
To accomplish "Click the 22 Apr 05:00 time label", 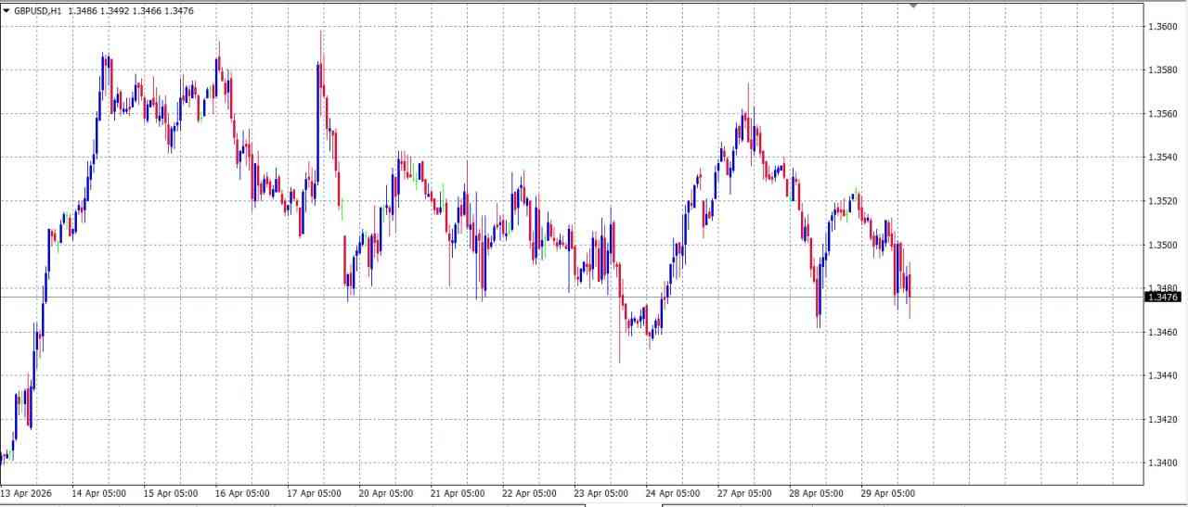I will pos(529,493).
